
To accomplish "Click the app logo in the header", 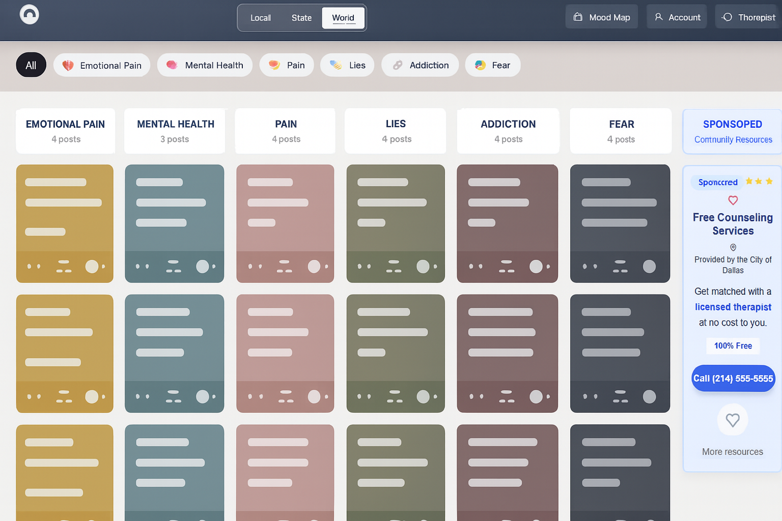I will pyautogui.click(x=29, y=14).
